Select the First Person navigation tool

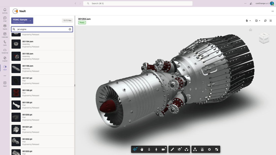click(156, 149)
